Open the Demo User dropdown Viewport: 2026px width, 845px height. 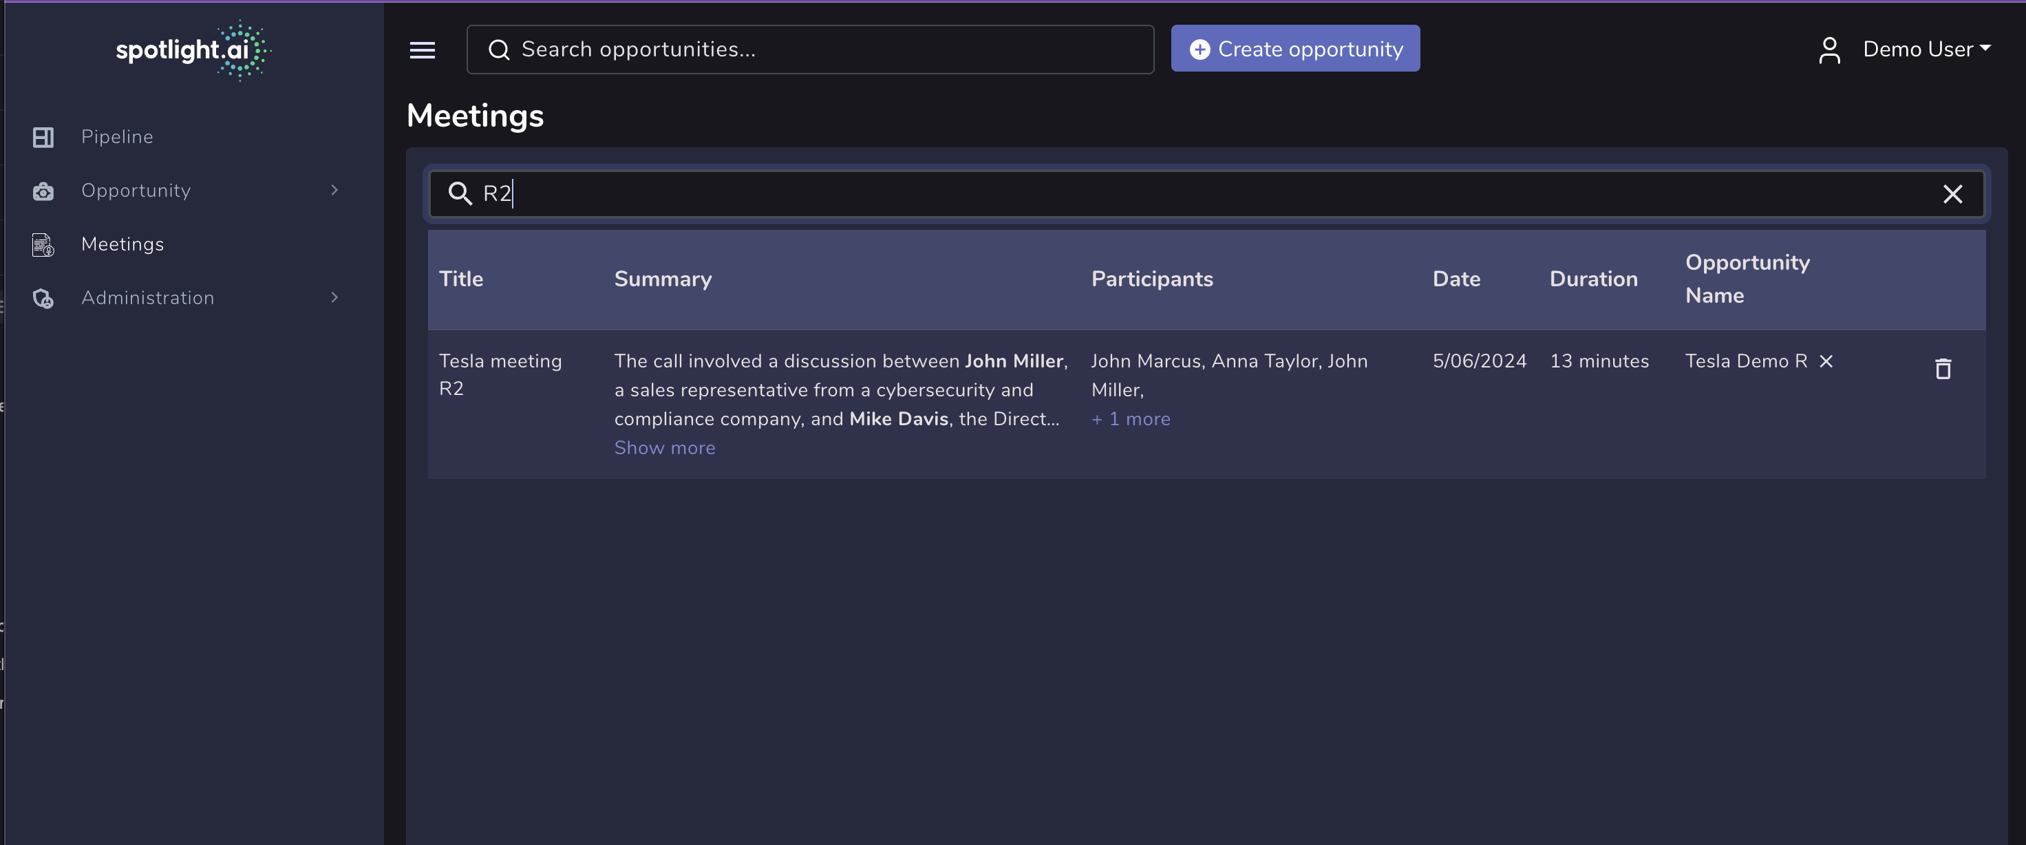pyautogui.click(x=1926, y=50)
